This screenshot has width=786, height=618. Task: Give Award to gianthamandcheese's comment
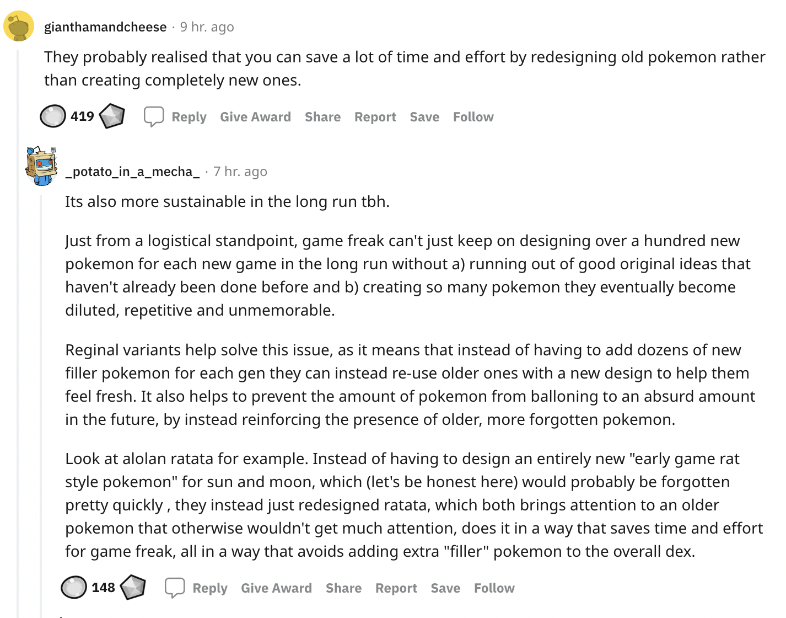(x=256, y=117)
